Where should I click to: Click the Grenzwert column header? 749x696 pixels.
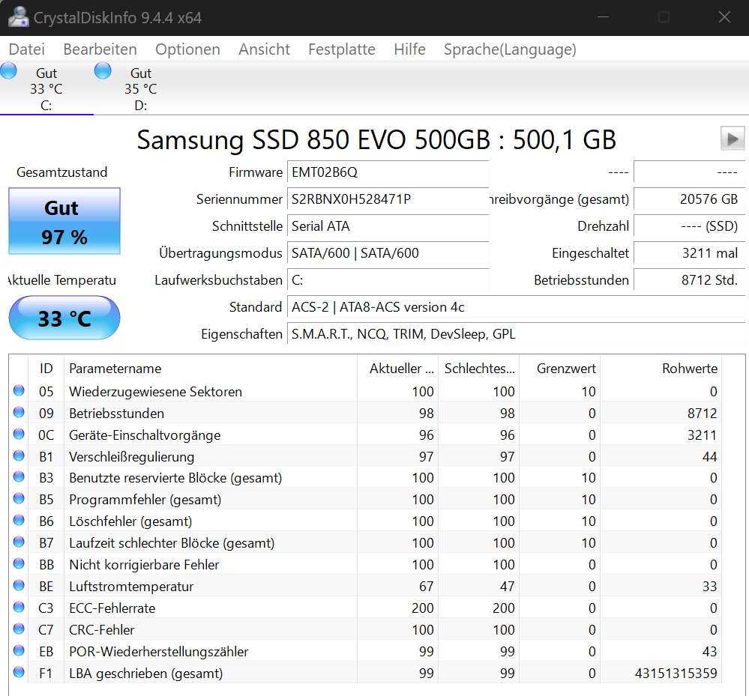point(560,369)
